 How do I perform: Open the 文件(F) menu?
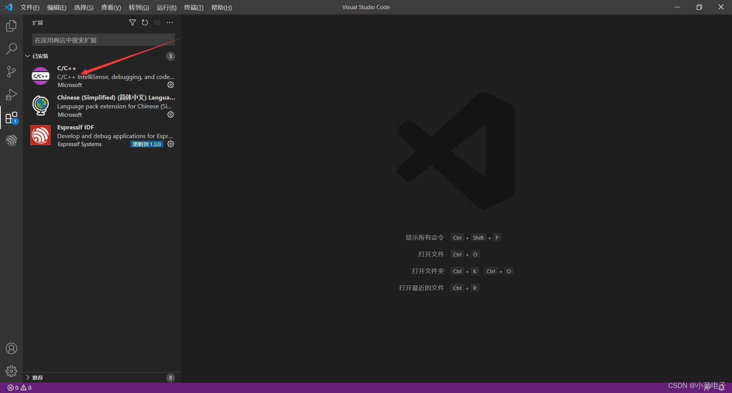(30, 7)
